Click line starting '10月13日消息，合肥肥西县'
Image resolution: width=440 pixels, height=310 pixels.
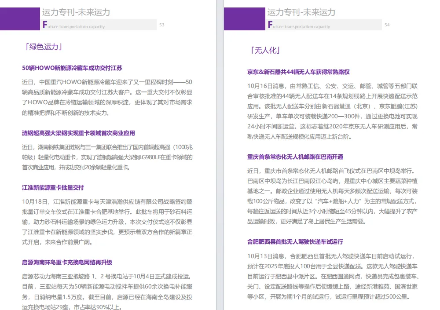point(332,256)
